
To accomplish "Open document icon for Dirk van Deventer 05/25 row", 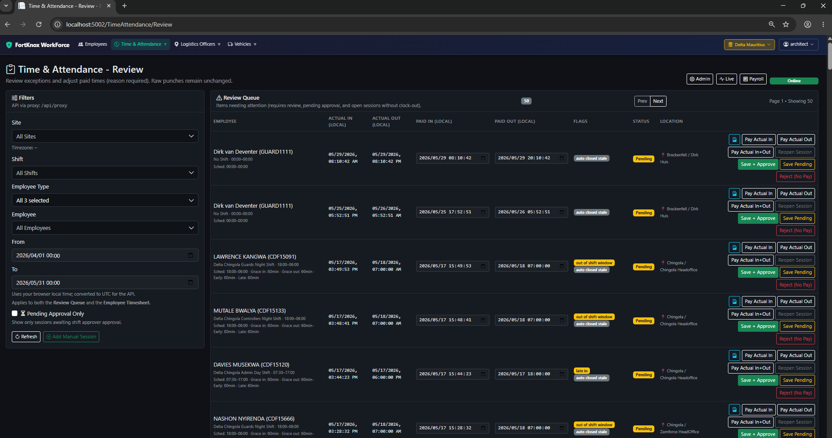I will [734, 194].
